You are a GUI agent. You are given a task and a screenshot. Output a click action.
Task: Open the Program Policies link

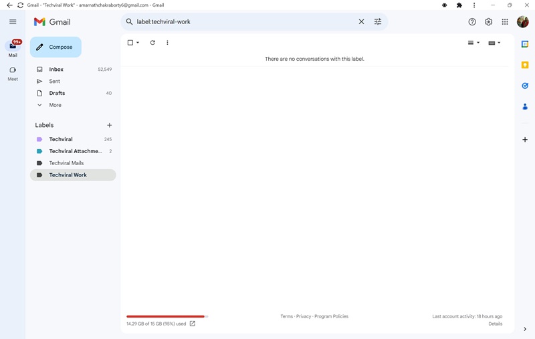click(331, 316)
